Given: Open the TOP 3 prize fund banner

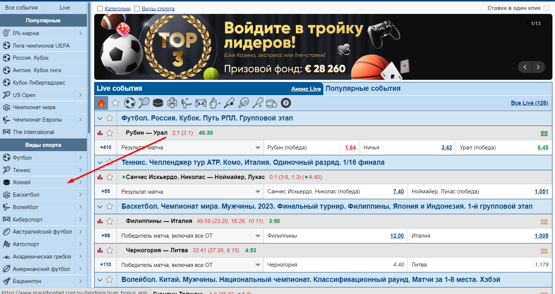Looking at the screenshot, I should (323, 47).
